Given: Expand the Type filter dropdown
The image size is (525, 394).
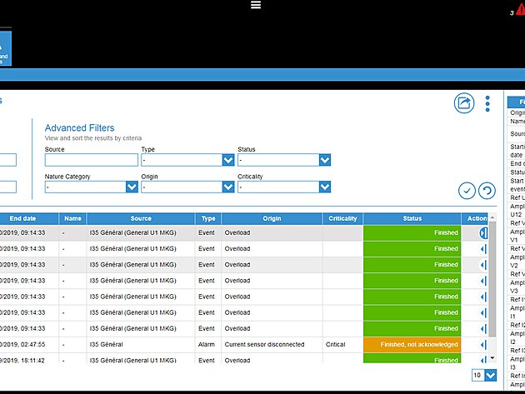Looking at the screenshot, I should tap(227, 160).
